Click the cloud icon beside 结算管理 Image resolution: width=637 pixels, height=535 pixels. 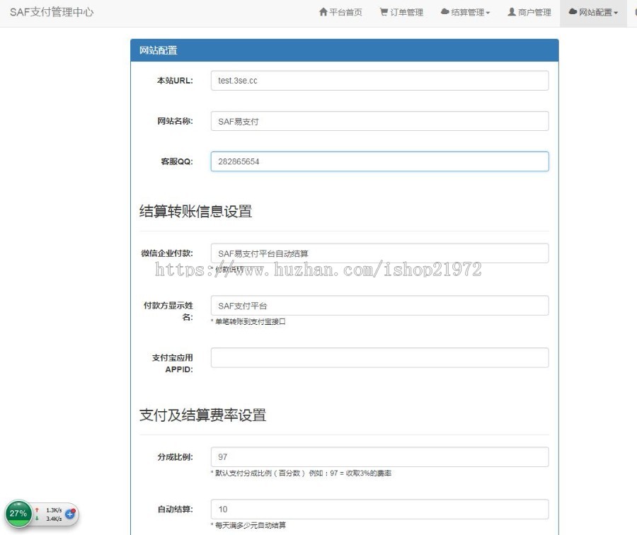pyautogui.click(x=445, y=12)
